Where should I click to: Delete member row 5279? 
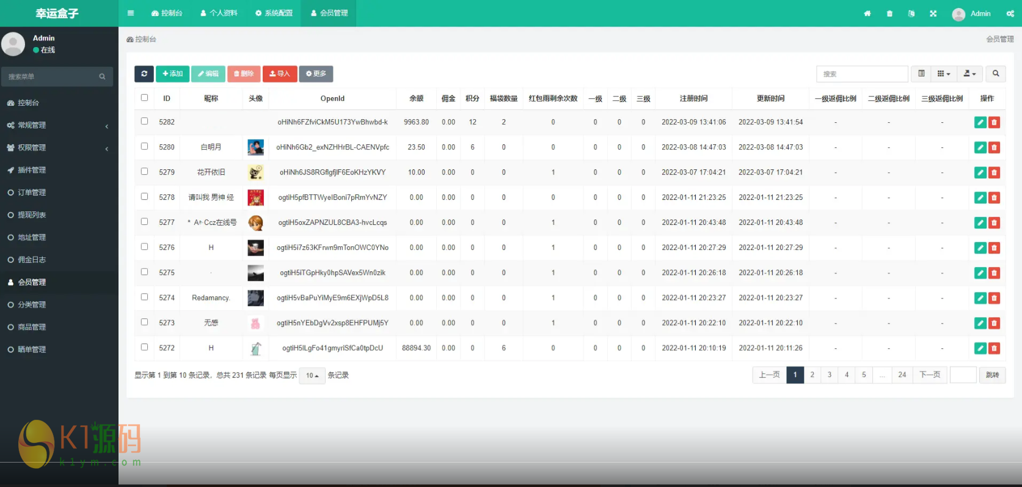[994, 172]
